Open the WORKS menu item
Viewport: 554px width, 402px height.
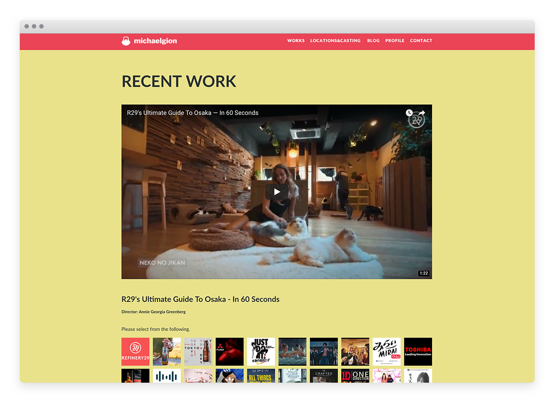[296, 41]
